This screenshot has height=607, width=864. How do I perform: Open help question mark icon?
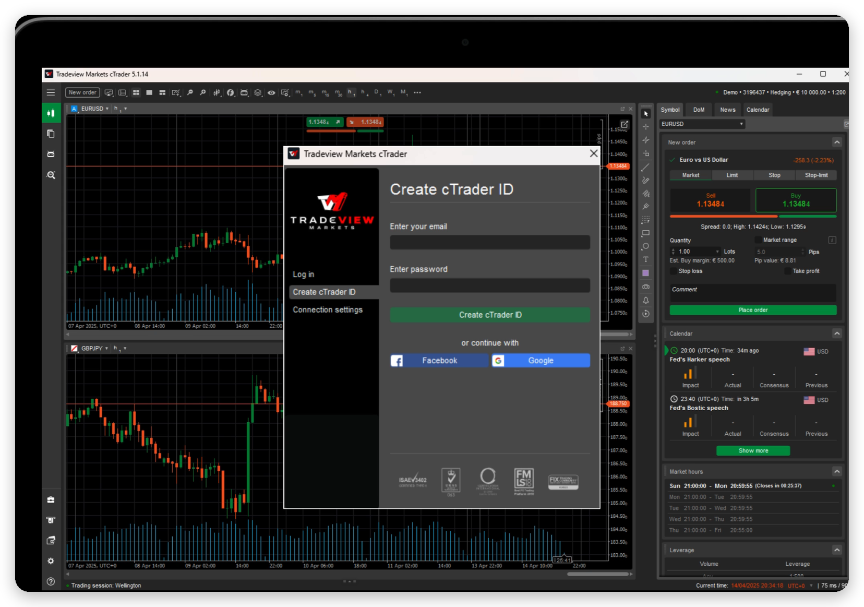[x=51, y=581]
